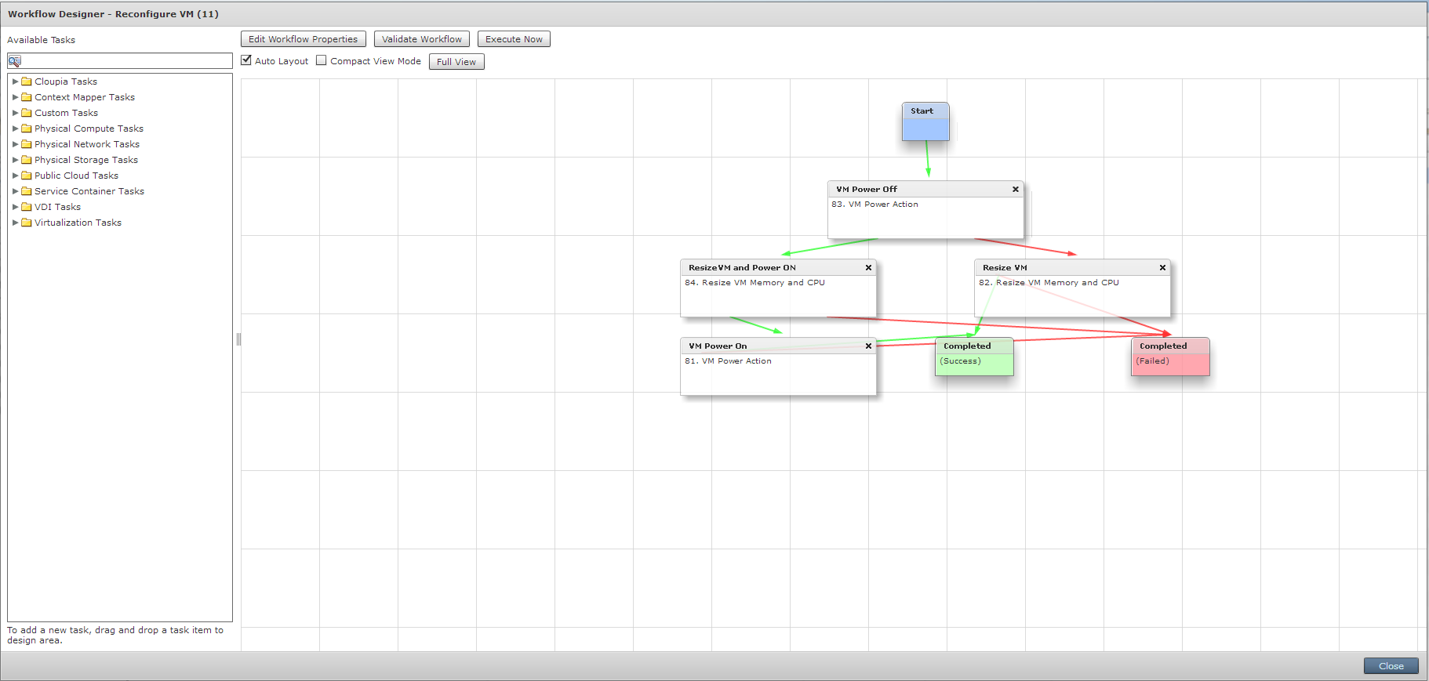Click the Public Cloud Tasks folder icon

[x=27, y=176]
